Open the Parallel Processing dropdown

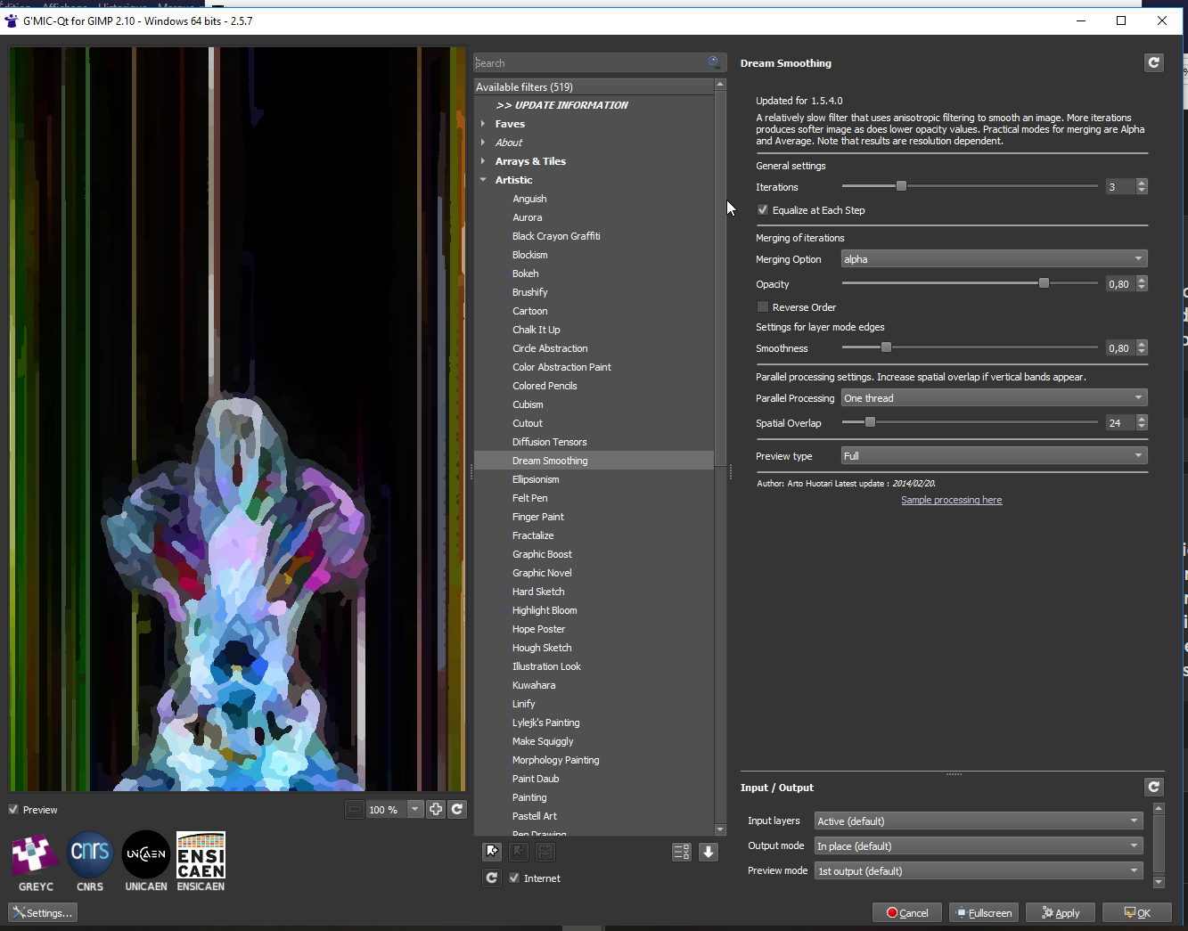(993, 398)
